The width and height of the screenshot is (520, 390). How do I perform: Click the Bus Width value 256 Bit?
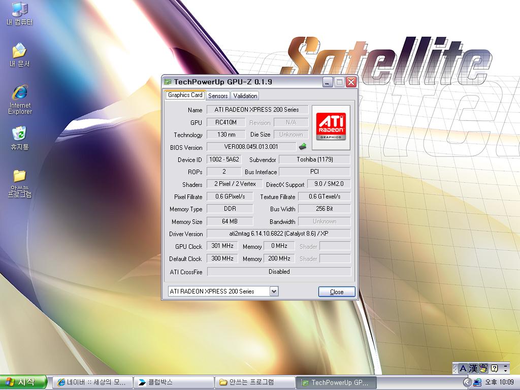tap(324, 209)
